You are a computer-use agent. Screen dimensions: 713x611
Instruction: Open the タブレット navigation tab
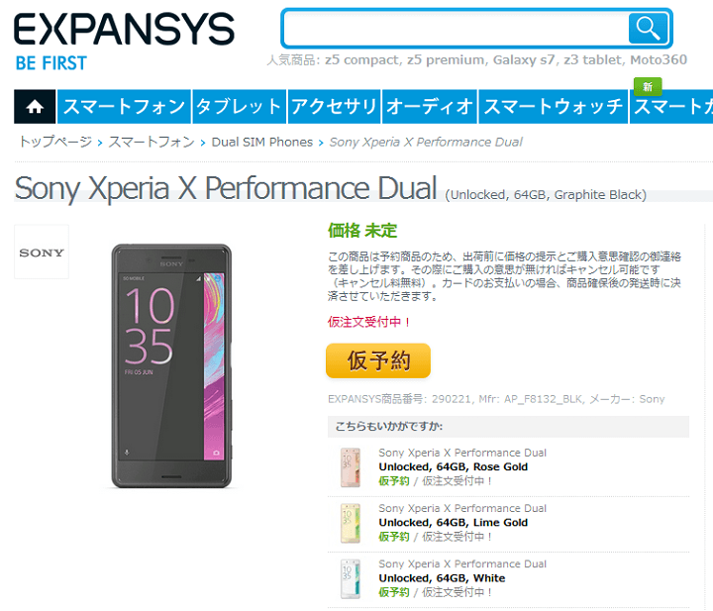pyautogui.click(x=240, y=107)
